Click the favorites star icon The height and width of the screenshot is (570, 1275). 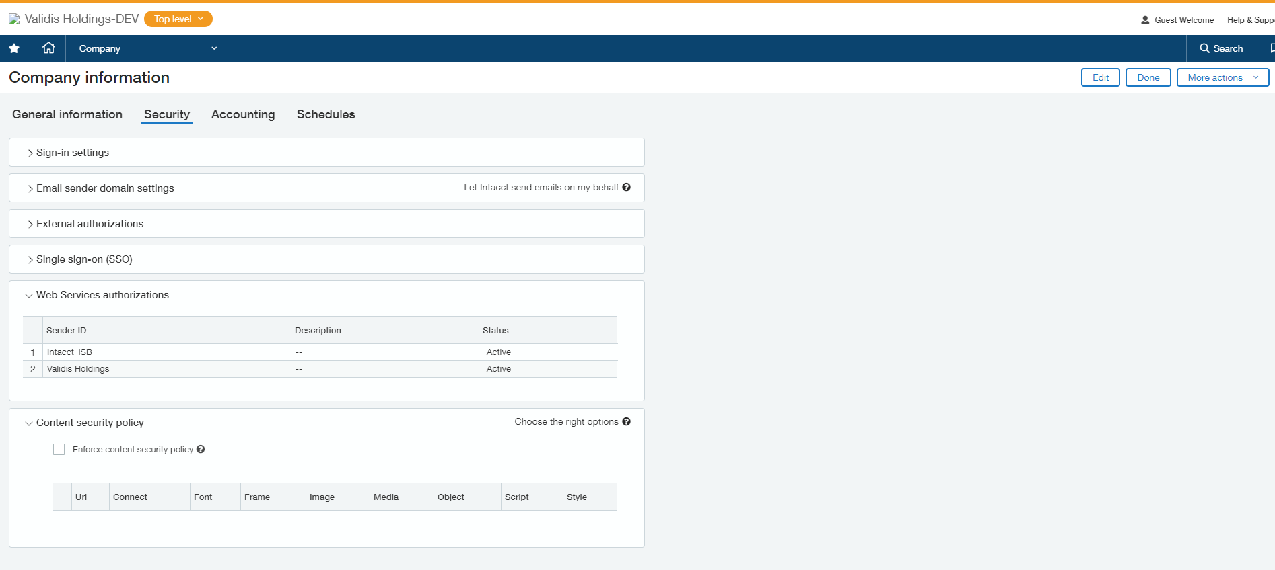[14, 48]
